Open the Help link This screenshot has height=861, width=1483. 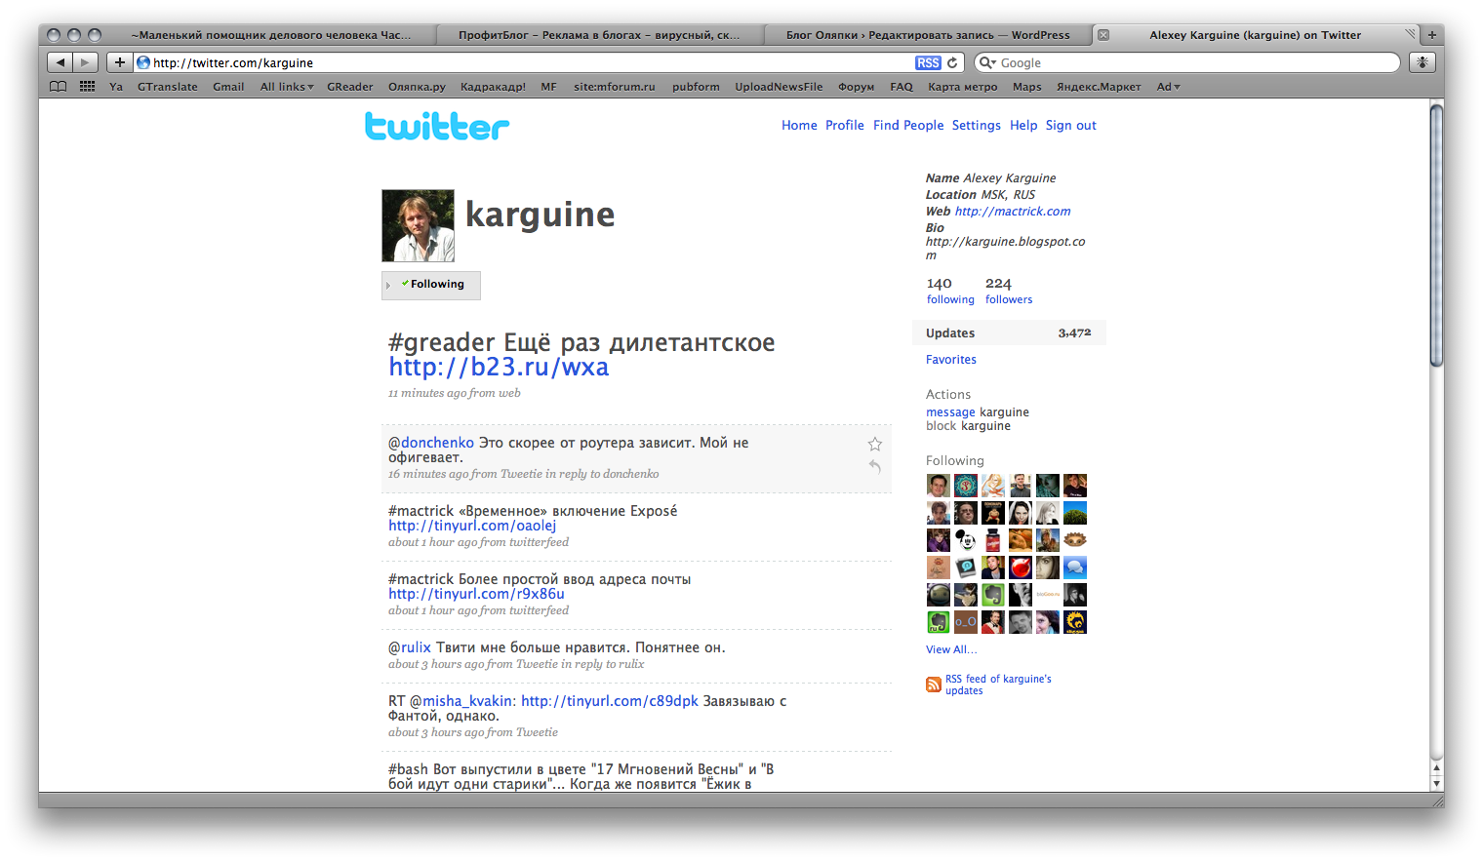(x=1023, y=126)
